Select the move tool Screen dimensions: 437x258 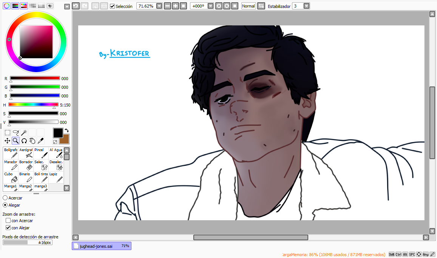tap(8, 141)
